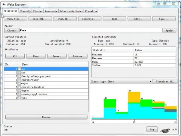Select the degree attribute checkbox
This screenshot has height=136, width=181.
(19, 91)
